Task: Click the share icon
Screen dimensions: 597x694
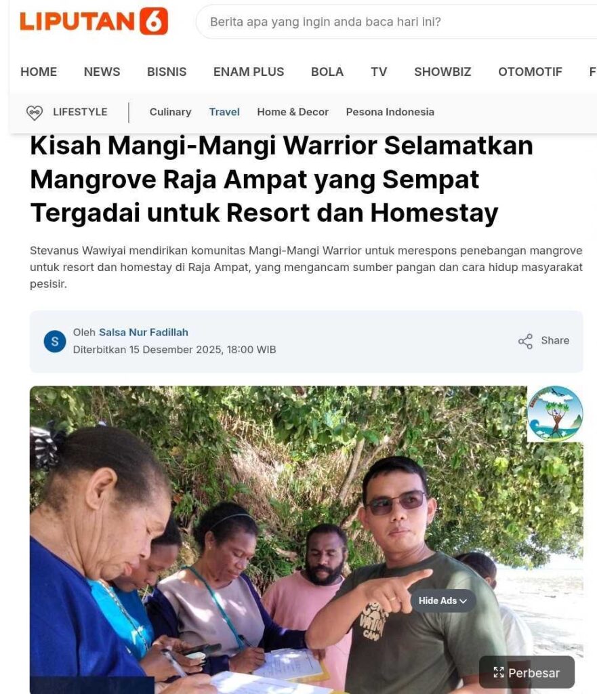Action: pos(525,342)
